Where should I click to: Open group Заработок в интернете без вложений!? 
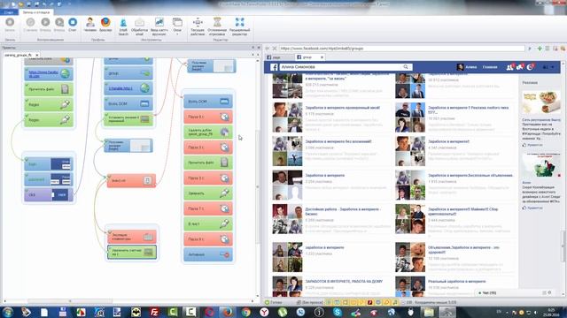pyautogui.click(x=338, y=141)
